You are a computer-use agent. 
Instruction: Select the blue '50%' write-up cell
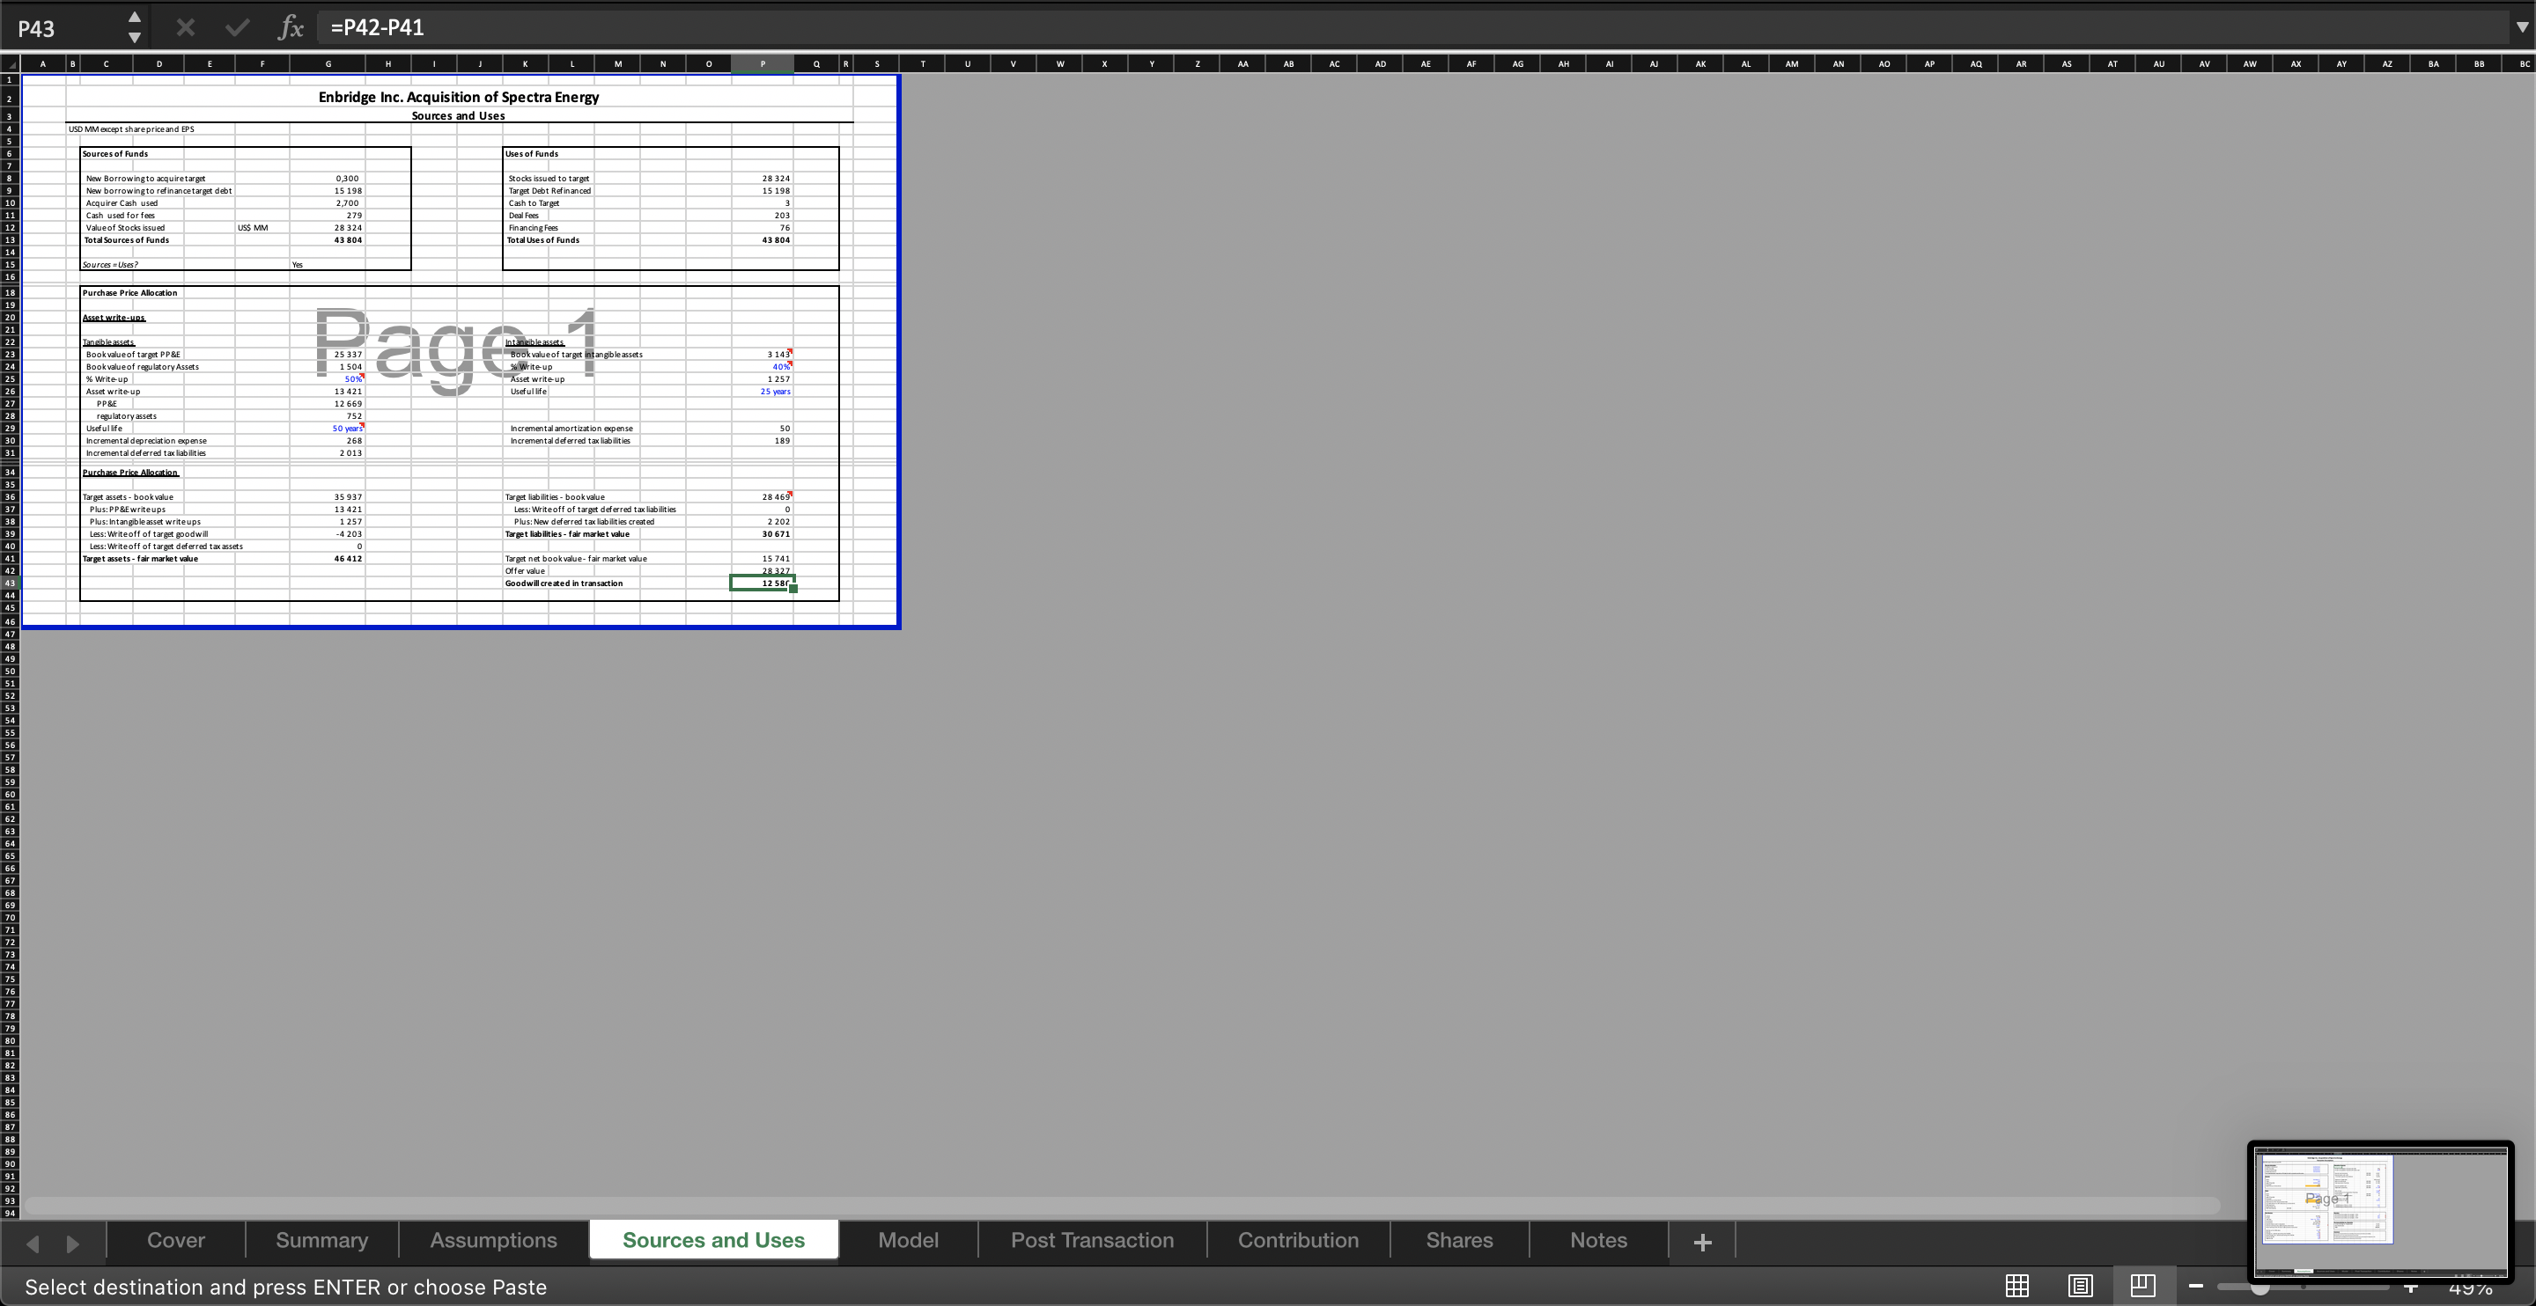(x=353, y=379)
